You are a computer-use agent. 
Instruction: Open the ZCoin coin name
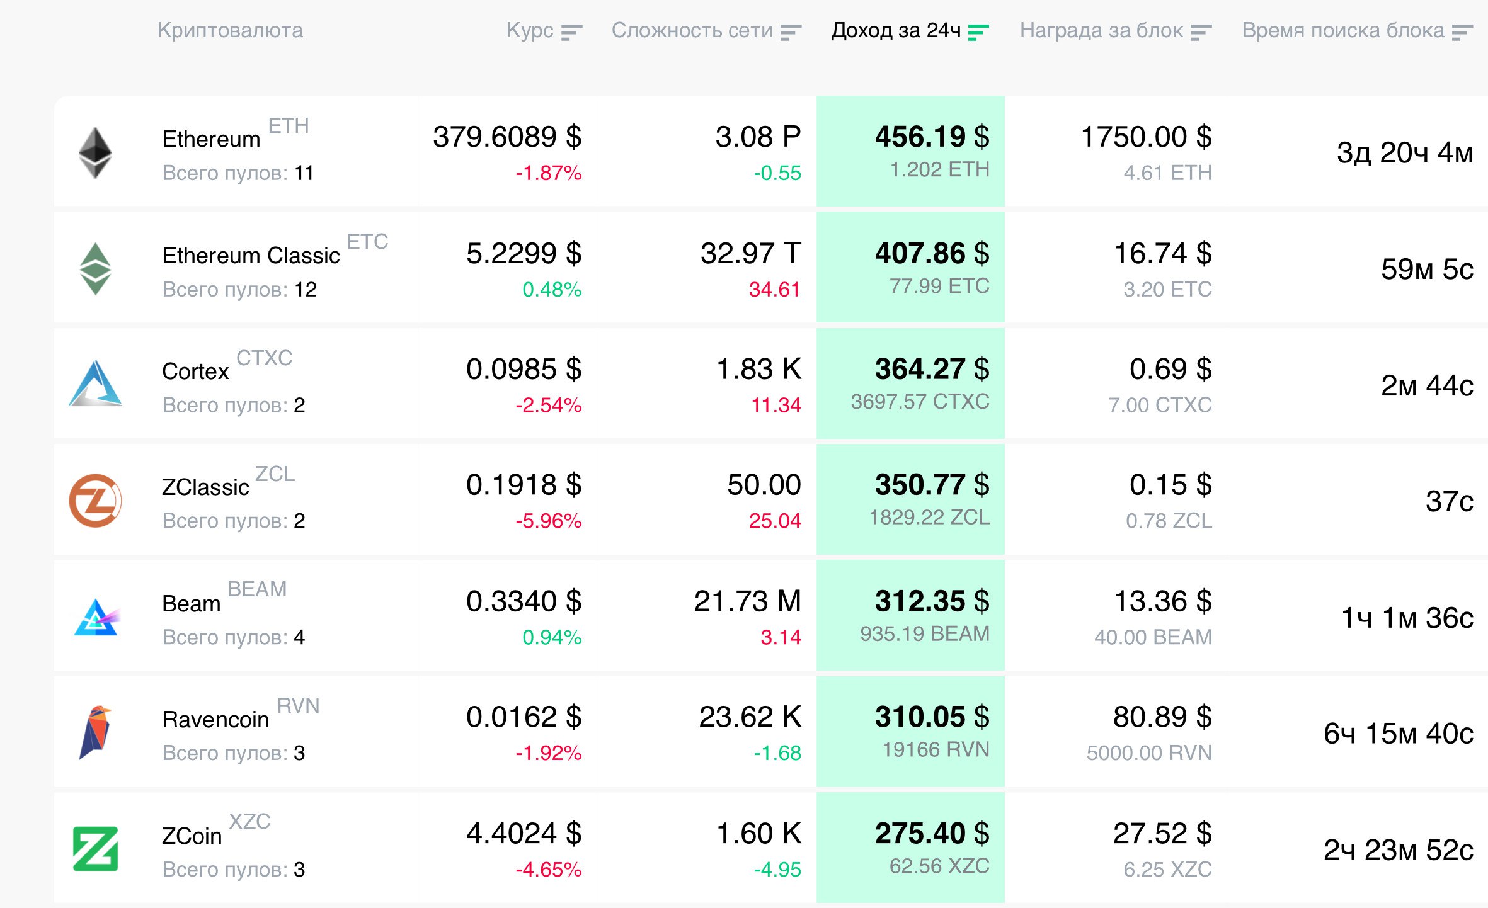click(192, 836)
